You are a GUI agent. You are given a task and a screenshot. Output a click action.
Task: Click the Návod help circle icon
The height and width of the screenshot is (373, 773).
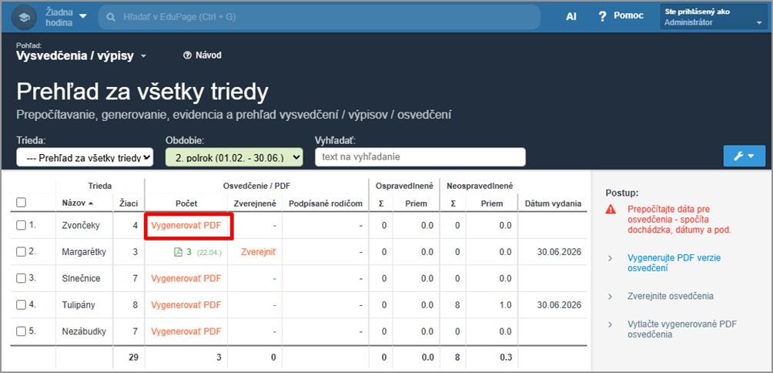point(187,55)
